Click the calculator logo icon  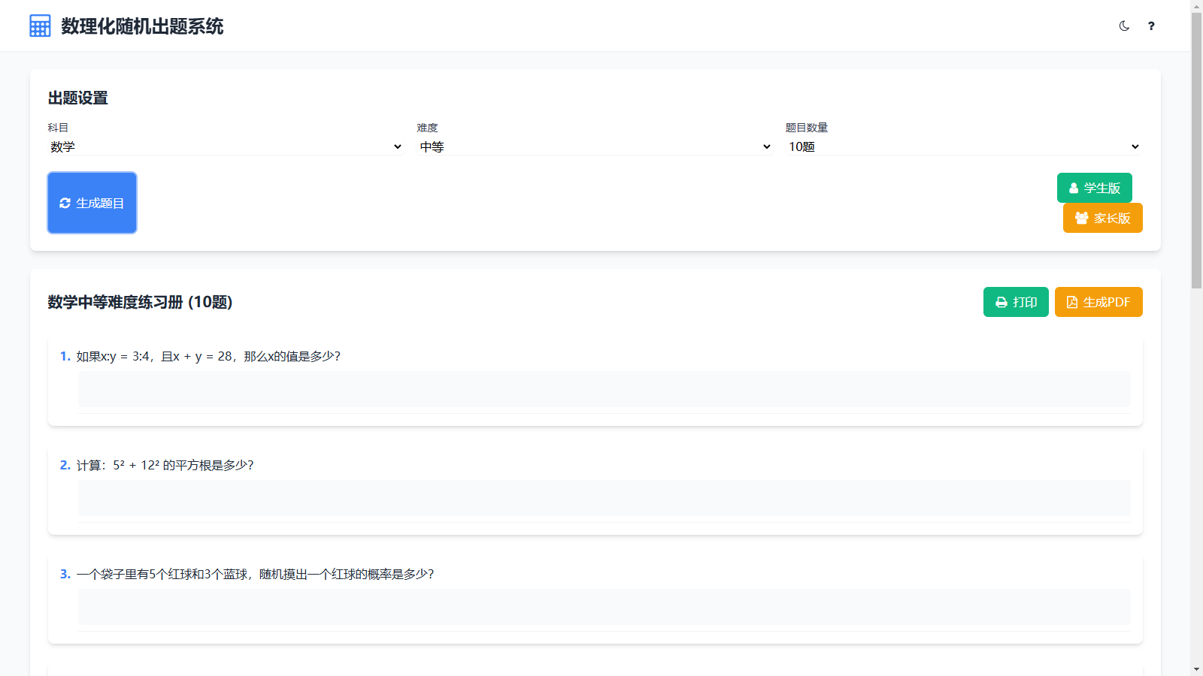(40, 26)
